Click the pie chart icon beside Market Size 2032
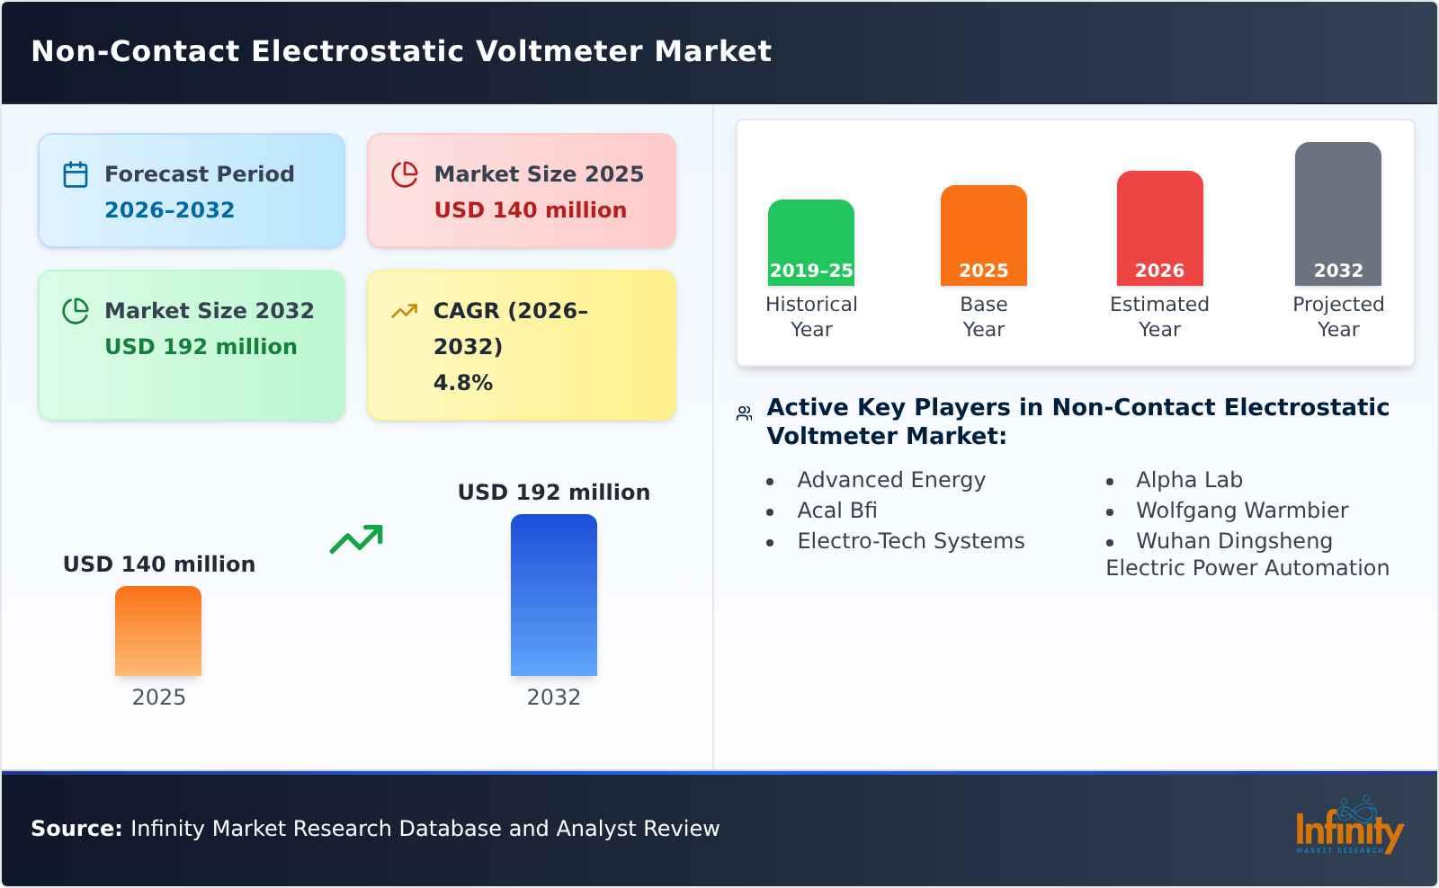1439x888 pixels. (x=76, y=311)
